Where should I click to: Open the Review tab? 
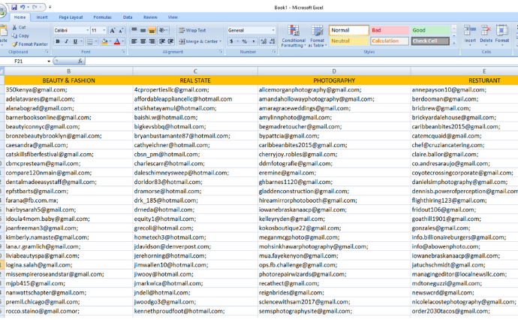pos(150,17)
